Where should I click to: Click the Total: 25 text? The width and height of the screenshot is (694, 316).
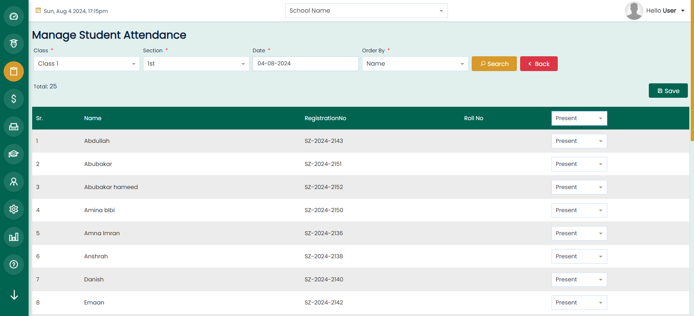(45, 87)
